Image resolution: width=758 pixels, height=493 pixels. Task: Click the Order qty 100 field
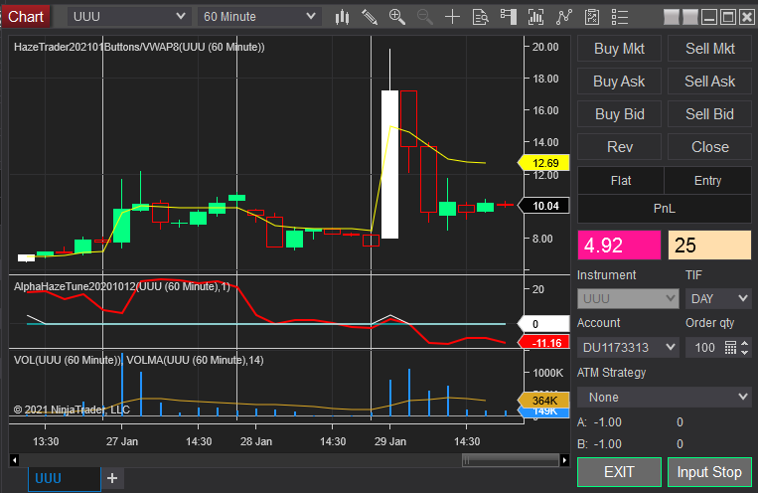point(703,347)
